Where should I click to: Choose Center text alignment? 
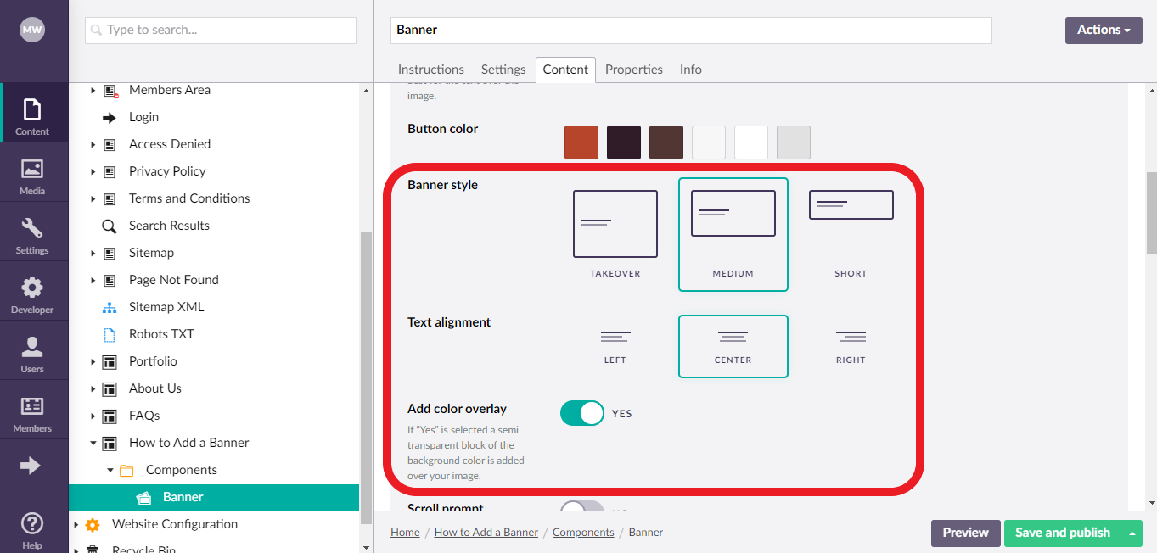[733, 346]
